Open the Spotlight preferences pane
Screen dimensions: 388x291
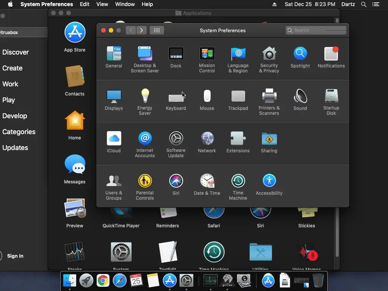[300, 57]
